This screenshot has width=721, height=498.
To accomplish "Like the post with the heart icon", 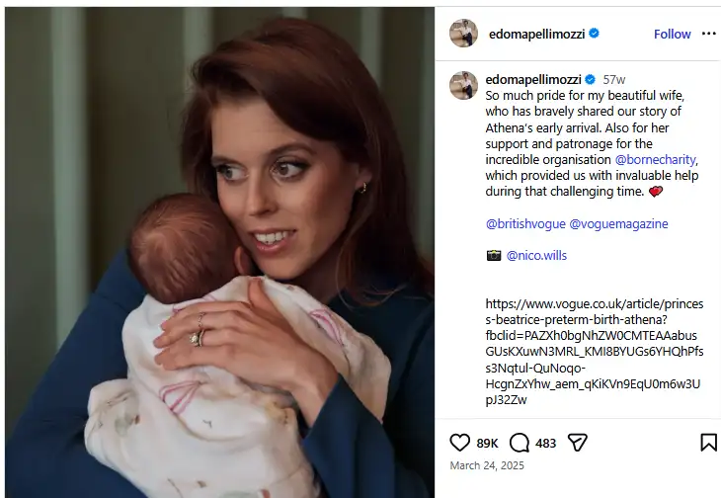I will tap(459, 443).
